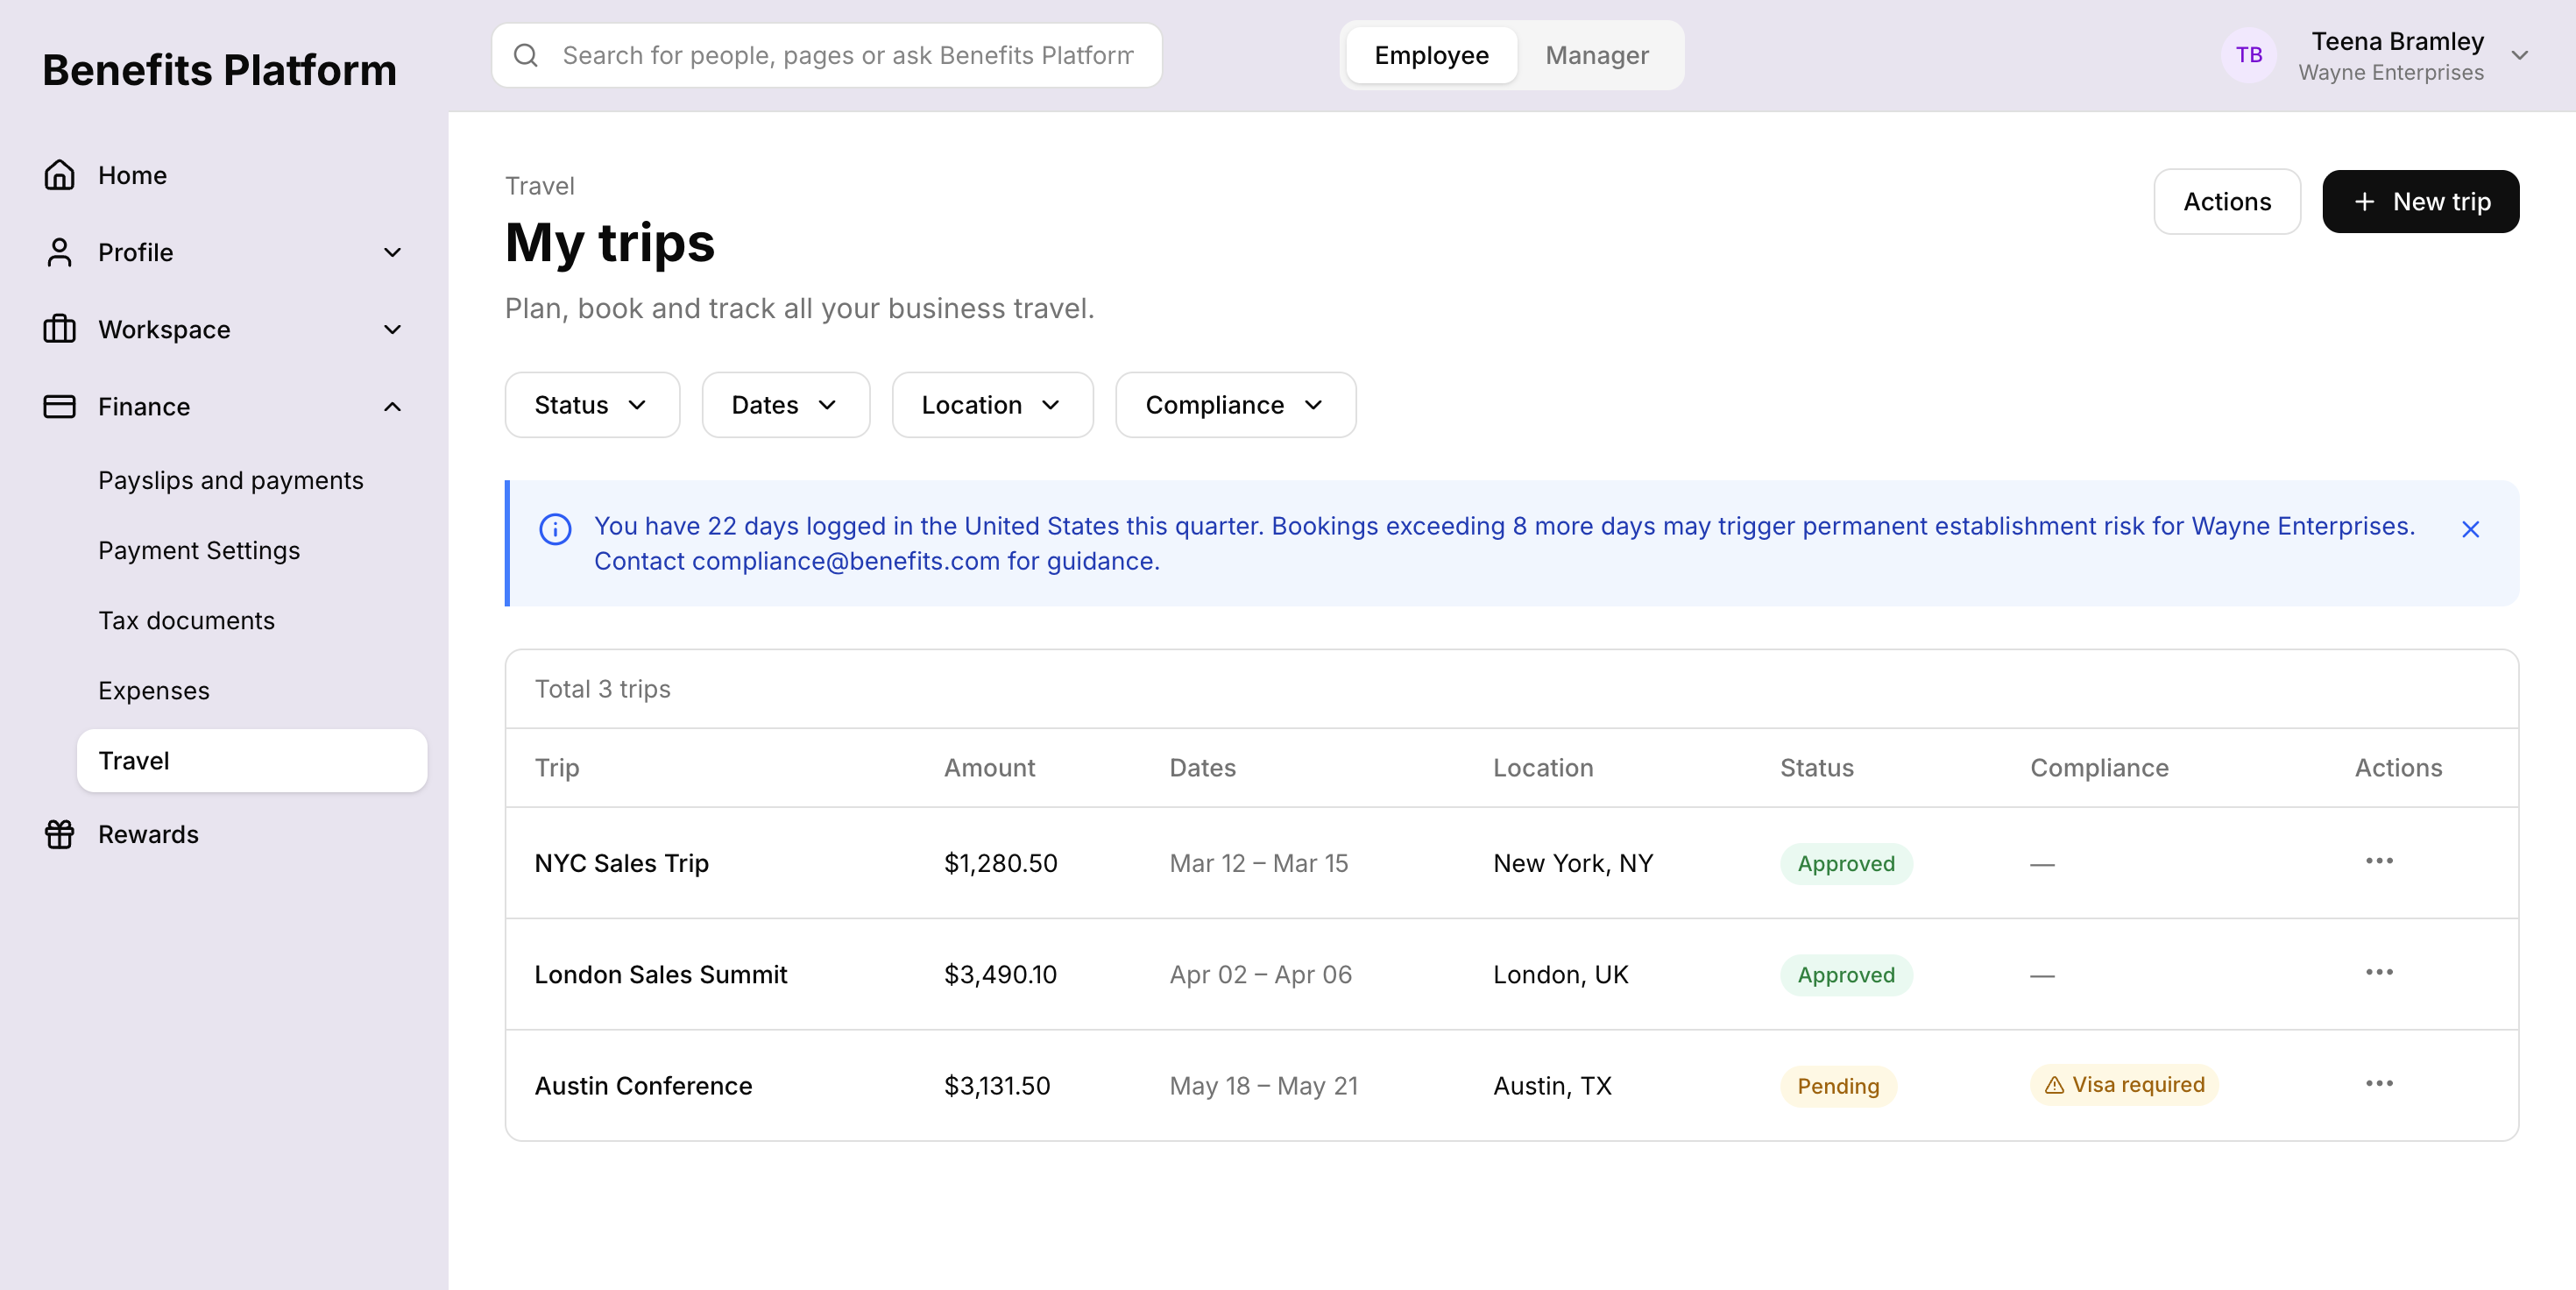
Task: Click the Apr 02 – Apr 06 dates
Action: point(1260,974)
